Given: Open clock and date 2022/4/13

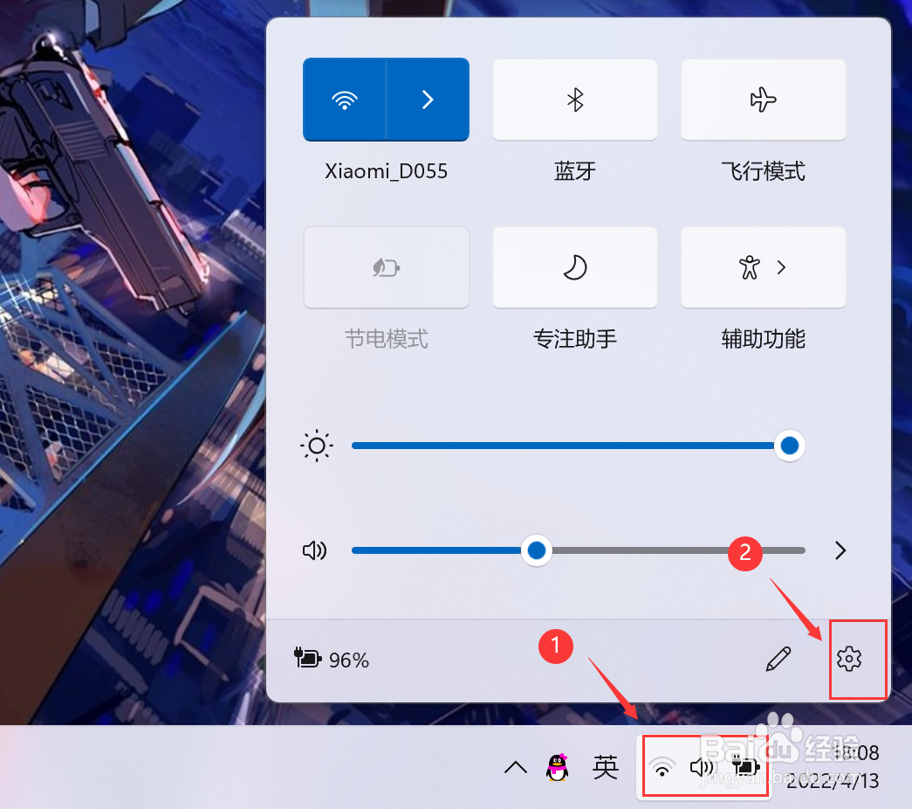Looking at the screenshot, I should [833, 767].
